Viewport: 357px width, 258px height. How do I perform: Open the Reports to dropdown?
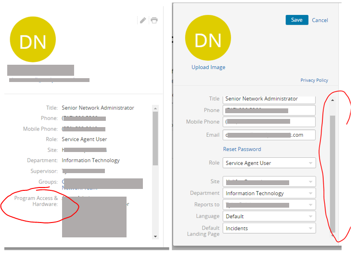point(269,205)
